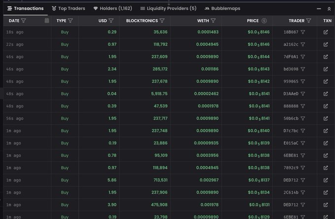Open Liquidity Providers (5) tab

click(168, 8)
